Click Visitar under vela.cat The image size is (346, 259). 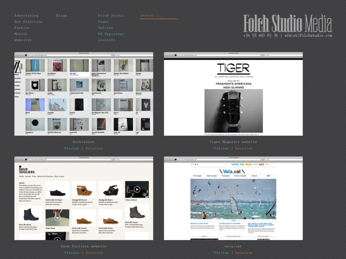click(221, 253)
